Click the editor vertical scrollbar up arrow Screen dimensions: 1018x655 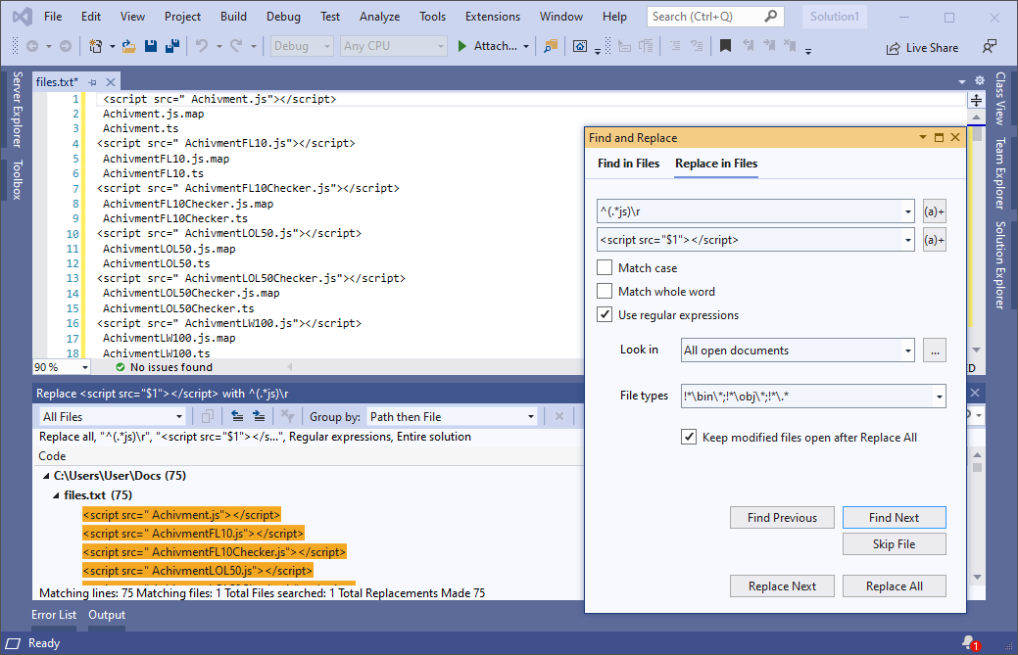coord(976,117)
